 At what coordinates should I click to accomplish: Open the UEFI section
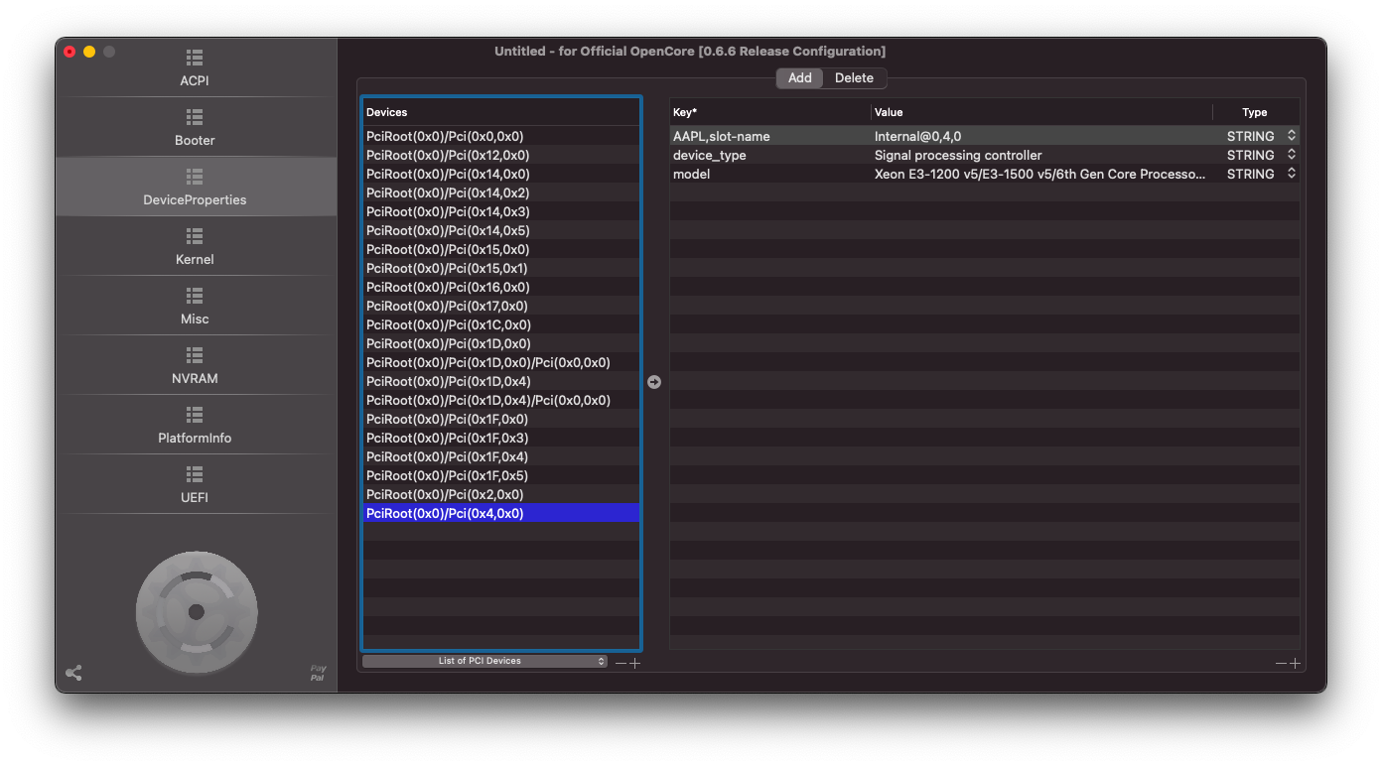click(195, 484)
